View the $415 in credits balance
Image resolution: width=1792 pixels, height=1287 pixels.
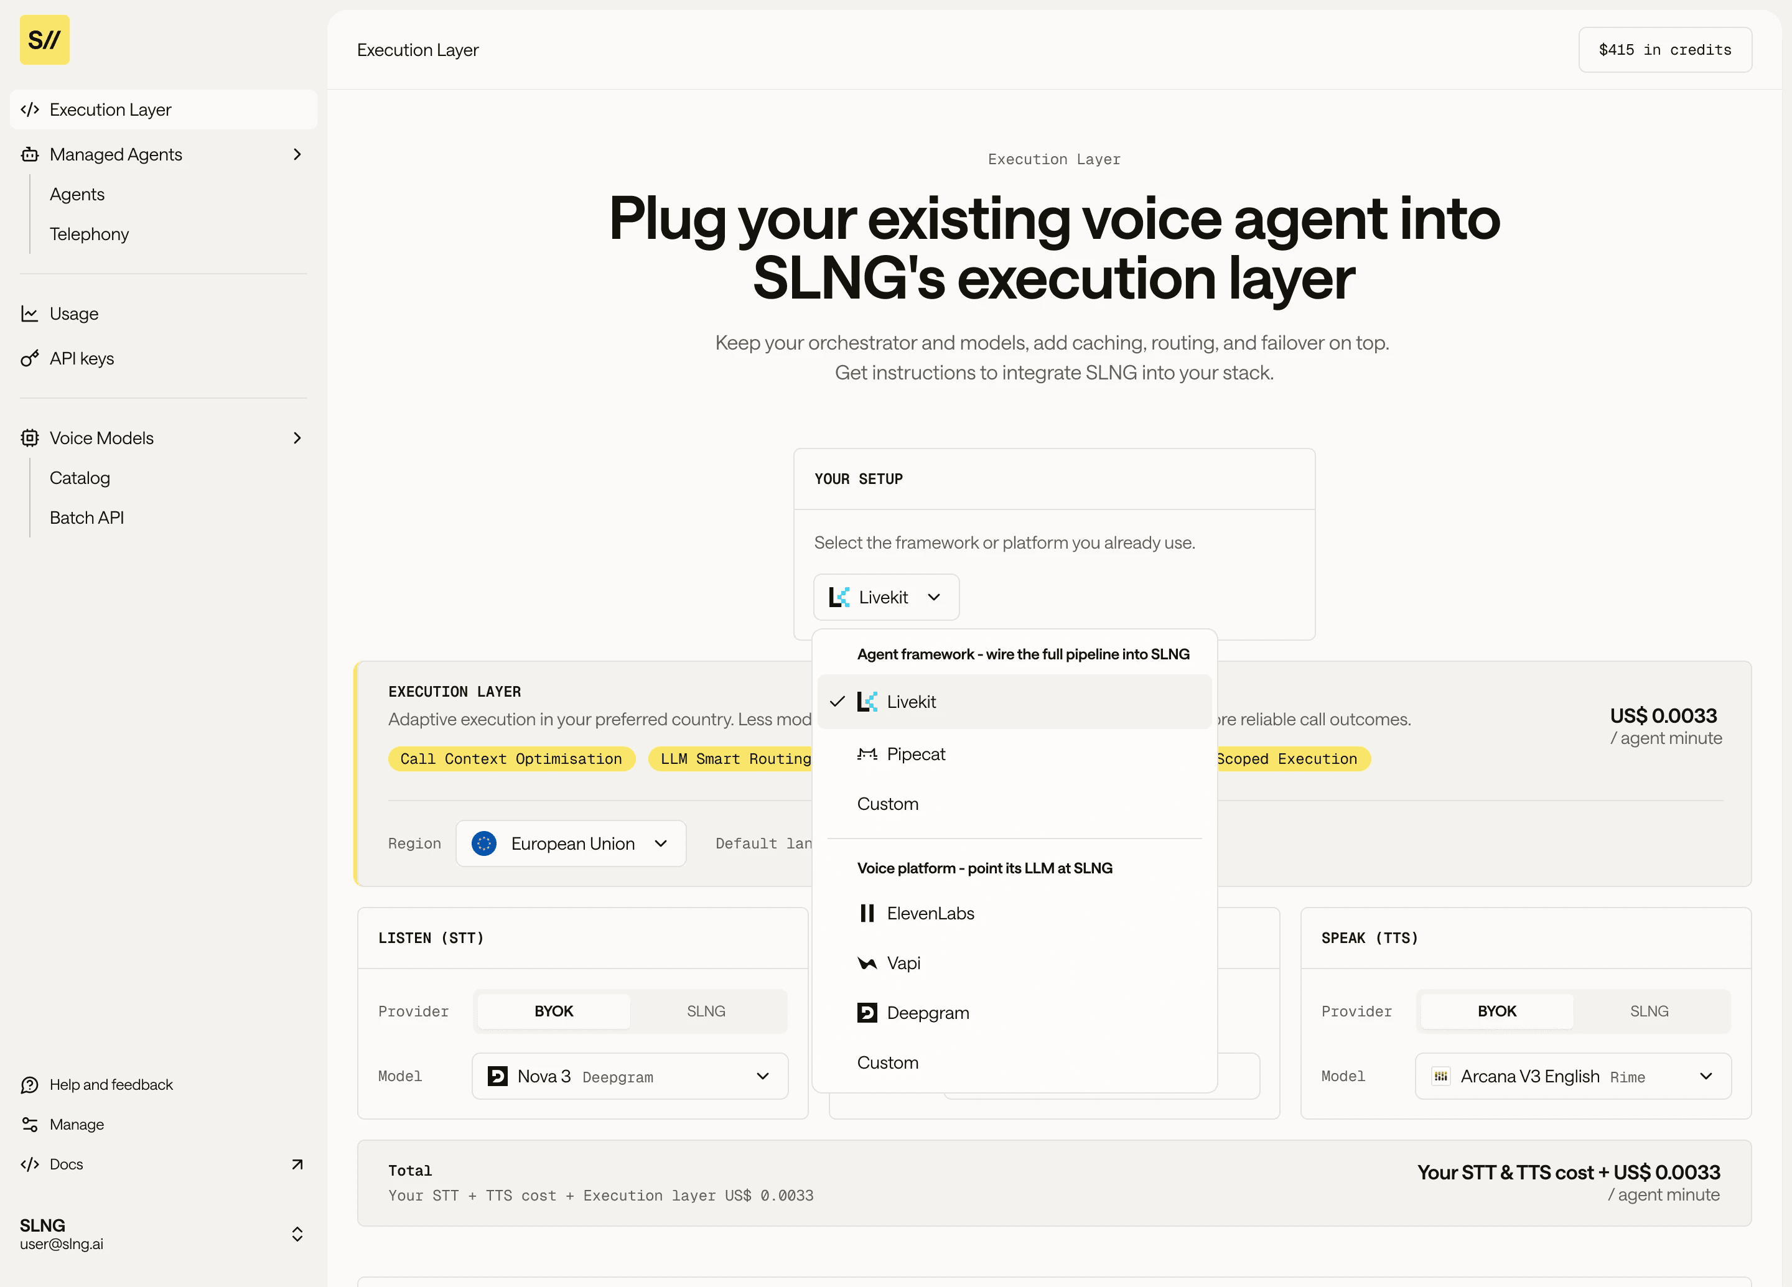pos(1665,50)
